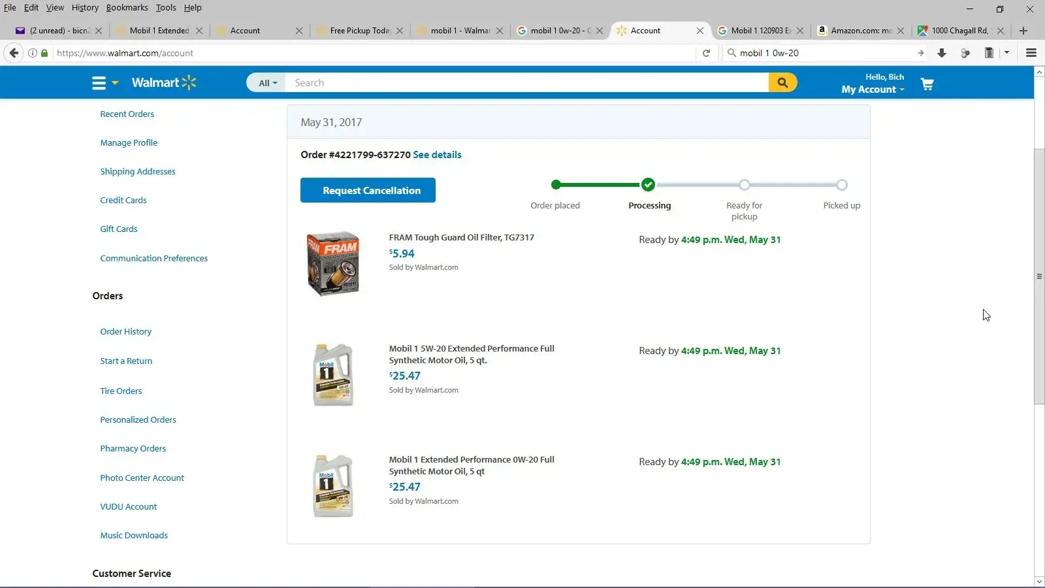Click the green Processing checkmark step
The image size is (1045, 588).
(x=648, y=185)
